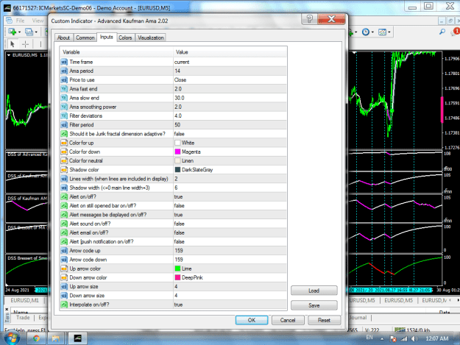
Task: Click the Interpolate on/off row icon
Action: click(64, 305)
